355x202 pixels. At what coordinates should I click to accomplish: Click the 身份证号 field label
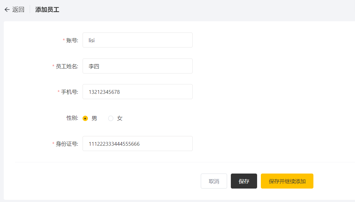(67, 144)
